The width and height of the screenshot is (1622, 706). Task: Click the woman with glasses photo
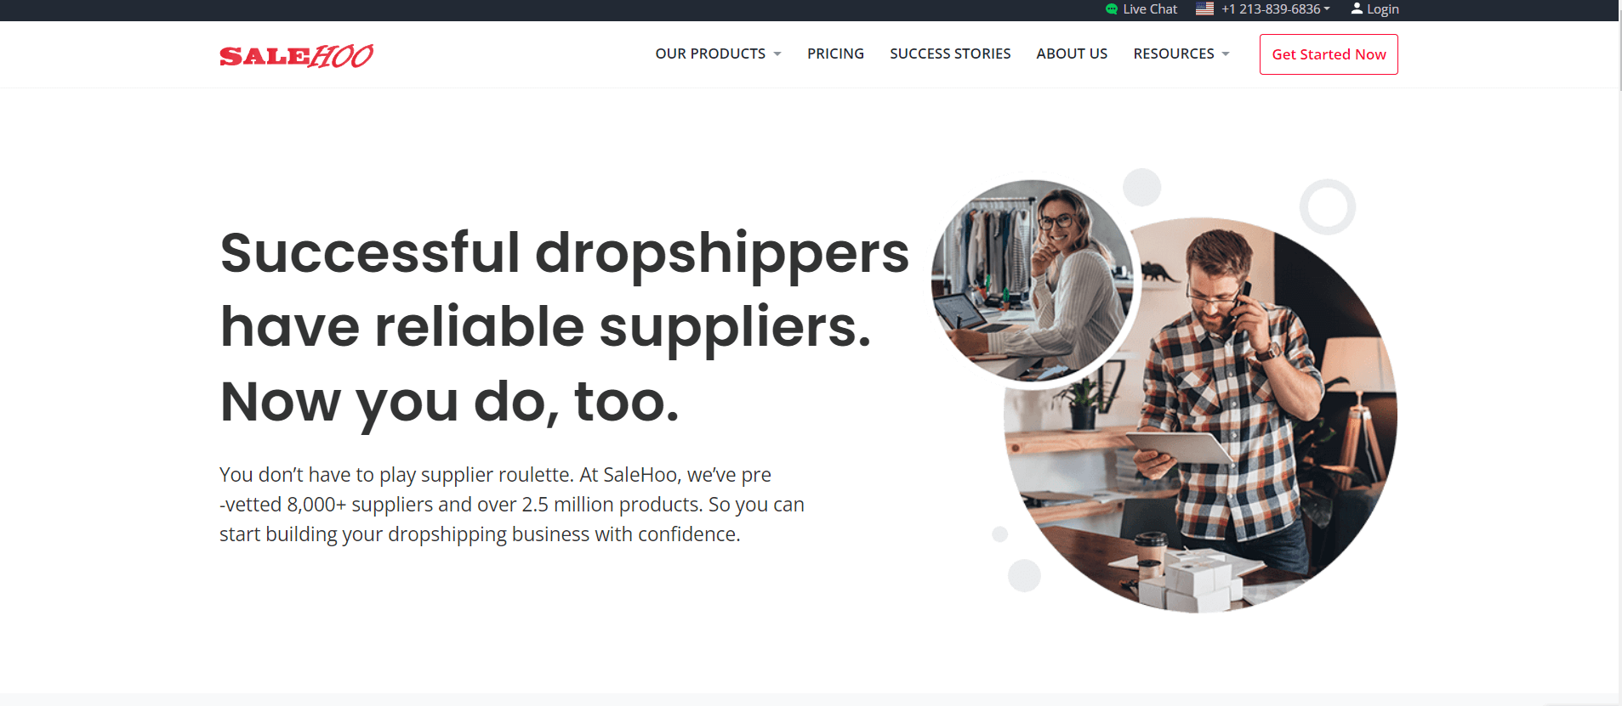(x=1033, y=281)
